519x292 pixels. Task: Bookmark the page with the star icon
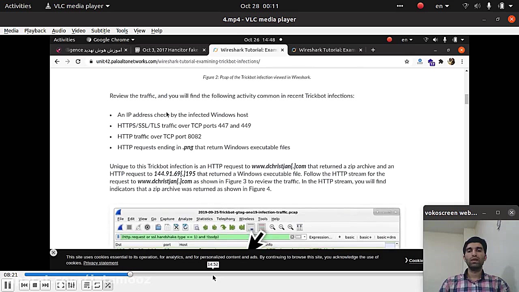pyautogui.click(x=407, y=62)
